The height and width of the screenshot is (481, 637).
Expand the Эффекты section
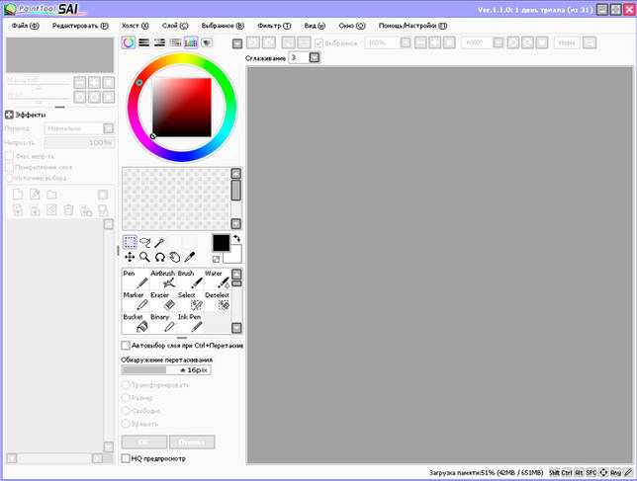click(9, 115)
